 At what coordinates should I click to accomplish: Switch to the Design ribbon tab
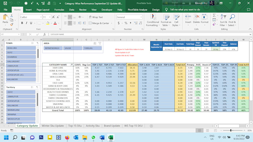pos(156,10)
